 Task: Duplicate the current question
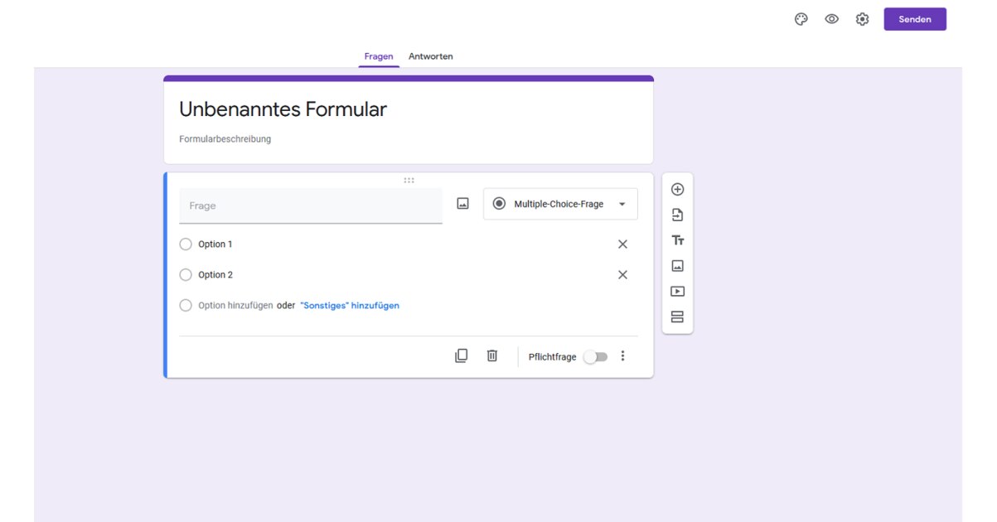coord(462,355)
